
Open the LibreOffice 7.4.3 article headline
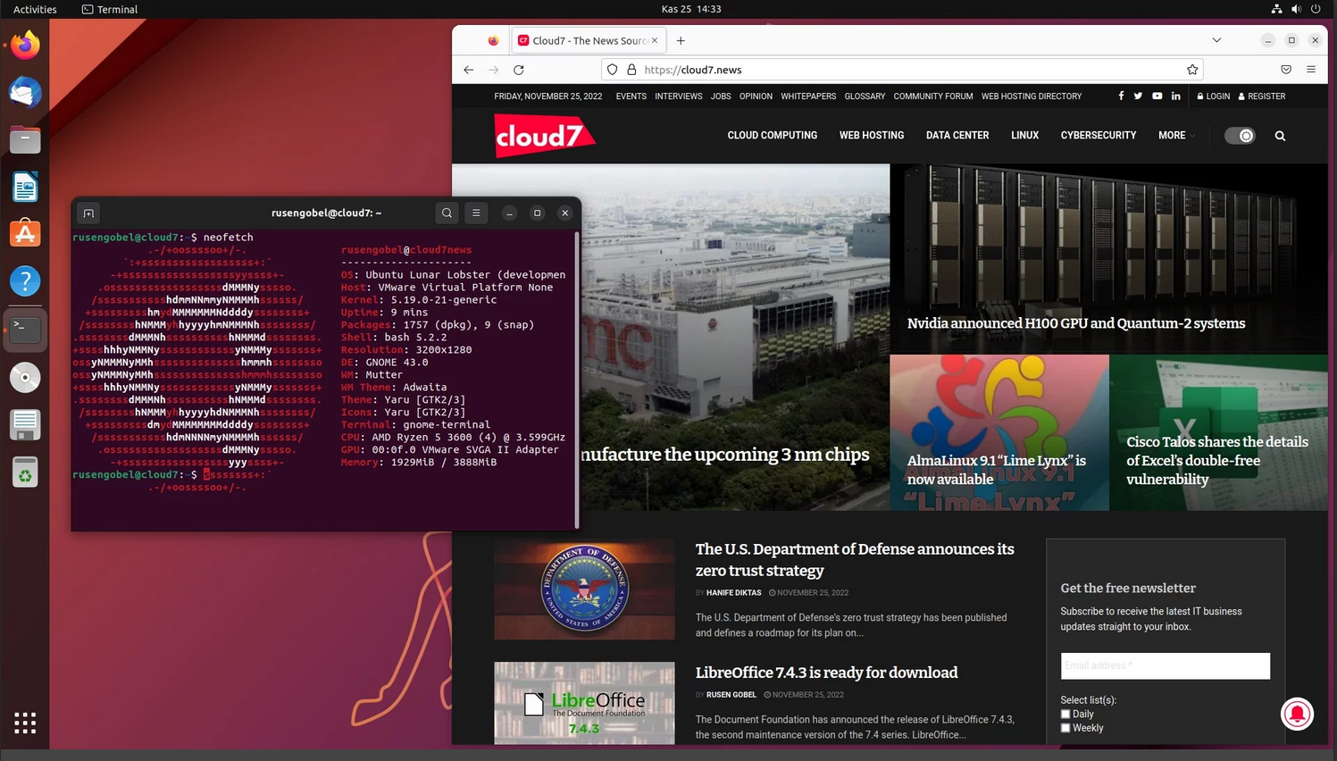[x=826, y=673]
